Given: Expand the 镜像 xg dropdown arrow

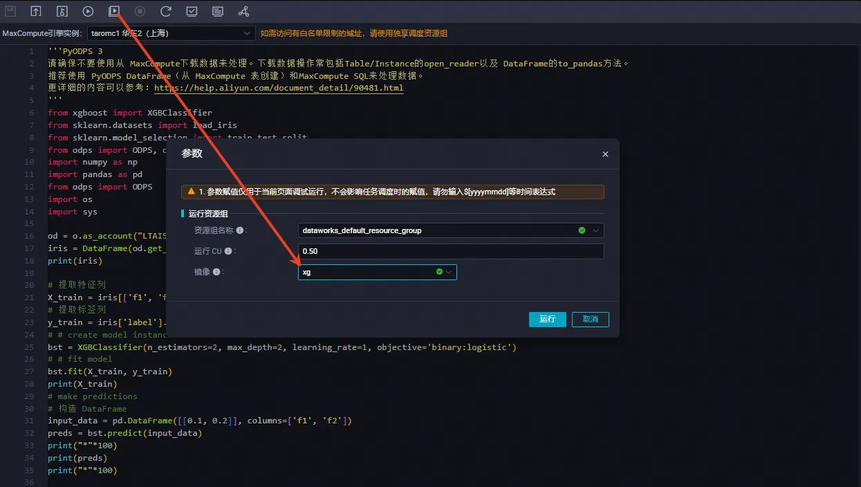Looking at the screenshot, I should (x=449, y=272).
